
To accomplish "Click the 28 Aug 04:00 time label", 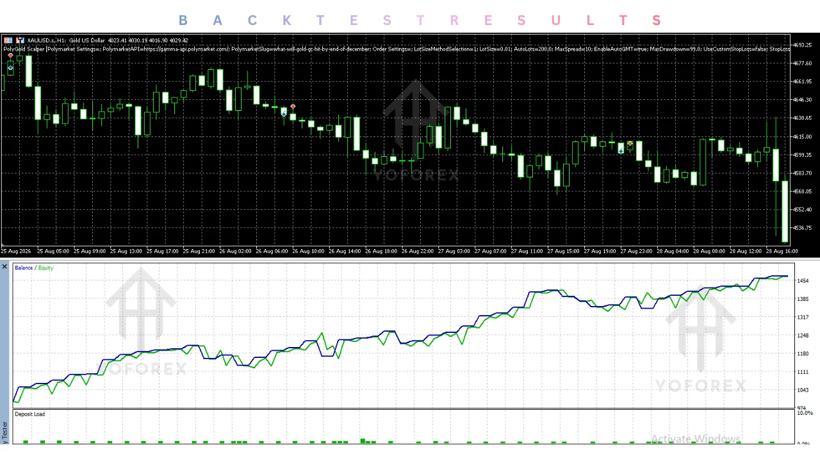I will pyautogui.click(x=673, y=251).
